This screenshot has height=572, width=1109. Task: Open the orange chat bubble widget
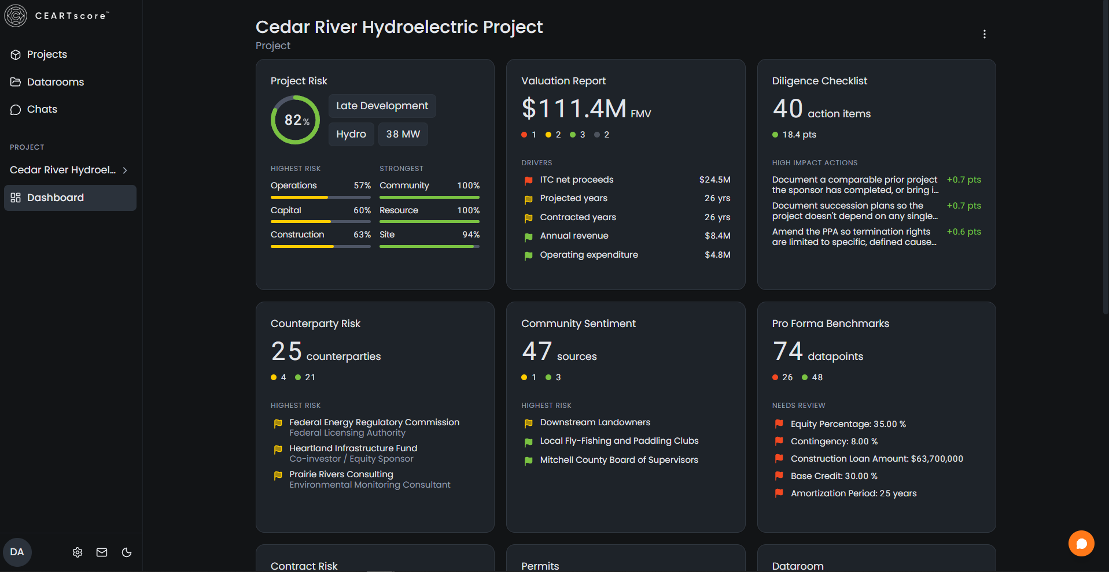[x=1081, y=543]
